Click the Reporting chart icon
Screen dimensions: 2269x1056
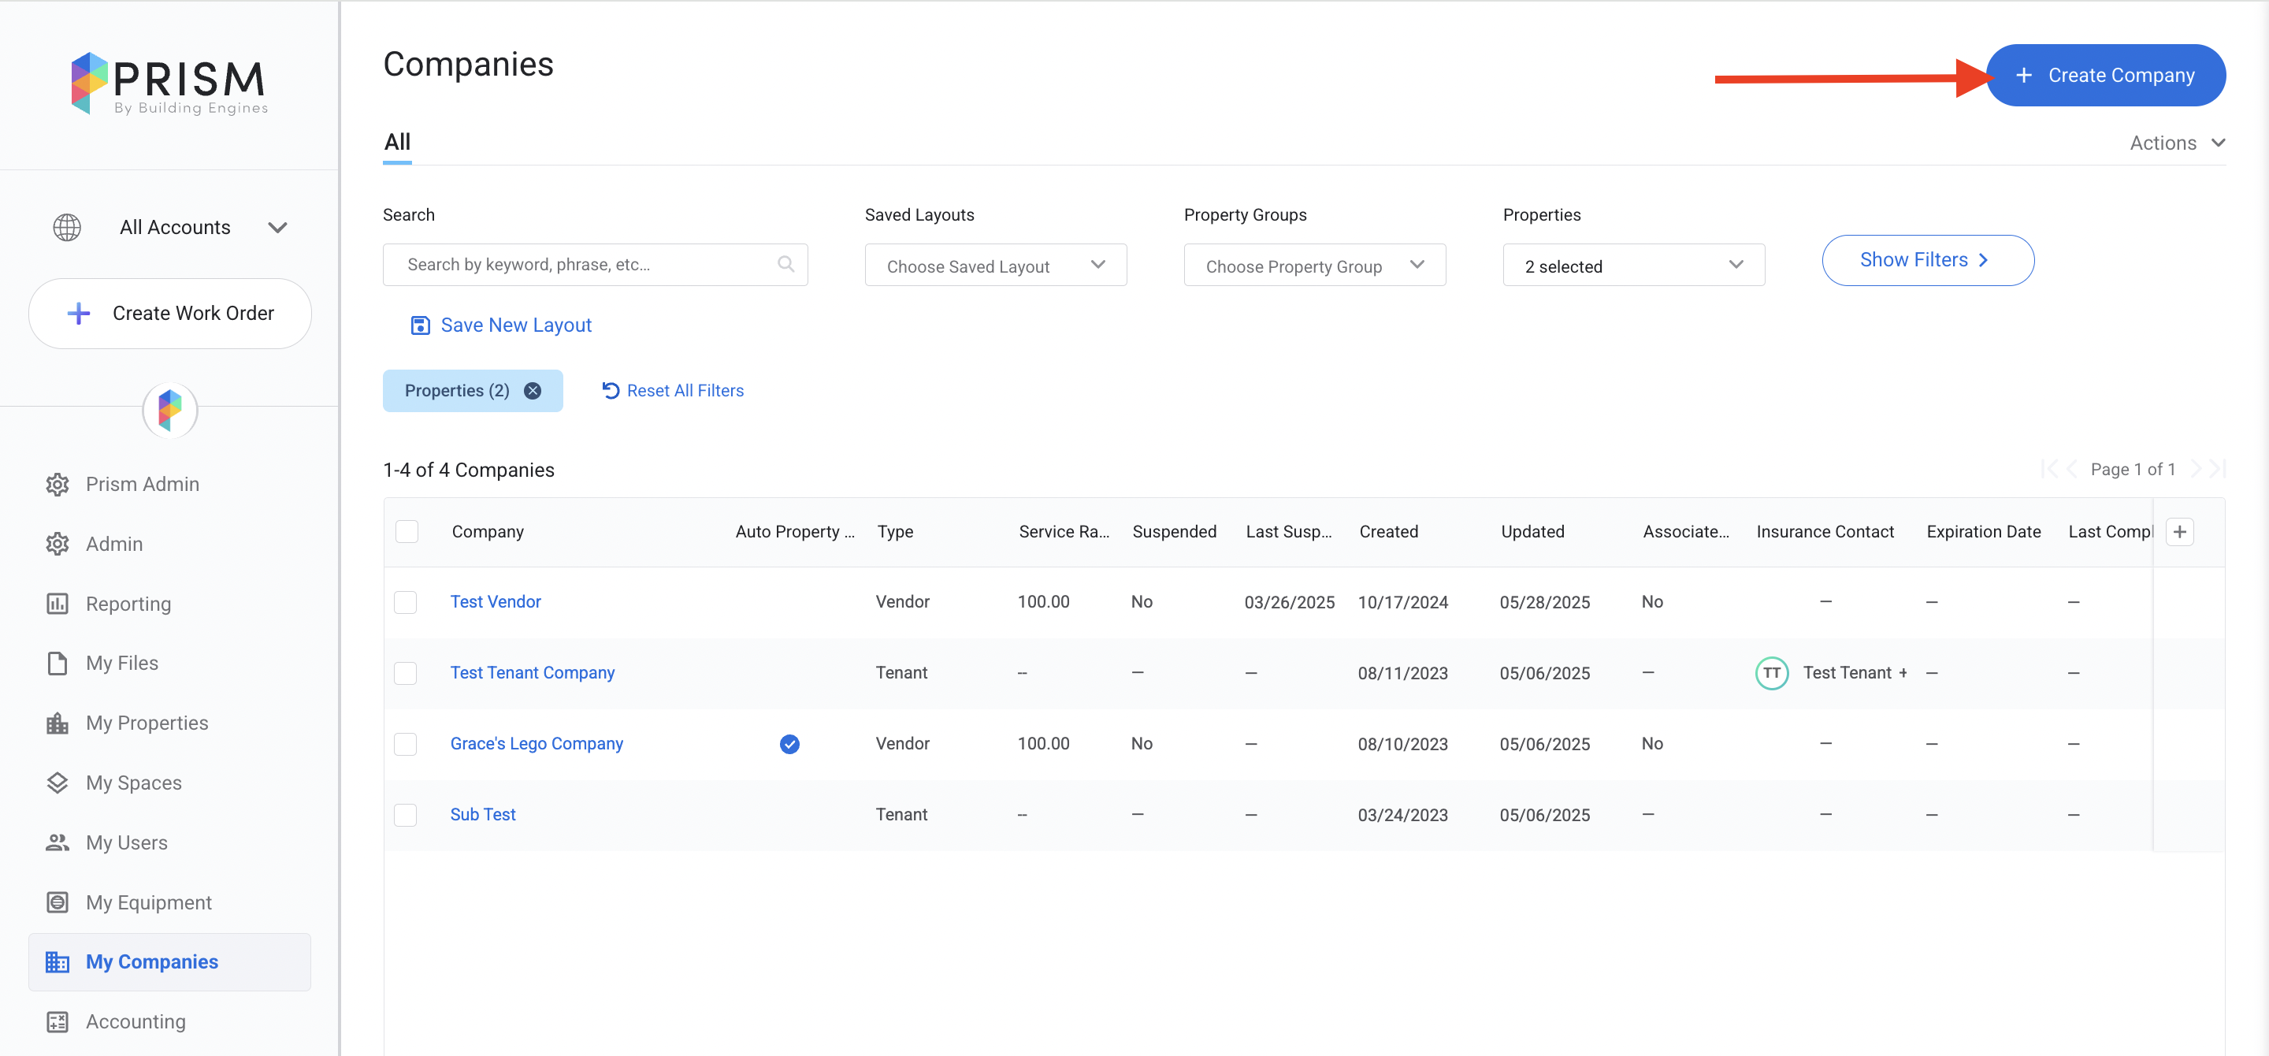[58, 604]
